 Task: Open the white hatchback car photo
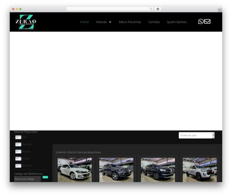[75, 170]
